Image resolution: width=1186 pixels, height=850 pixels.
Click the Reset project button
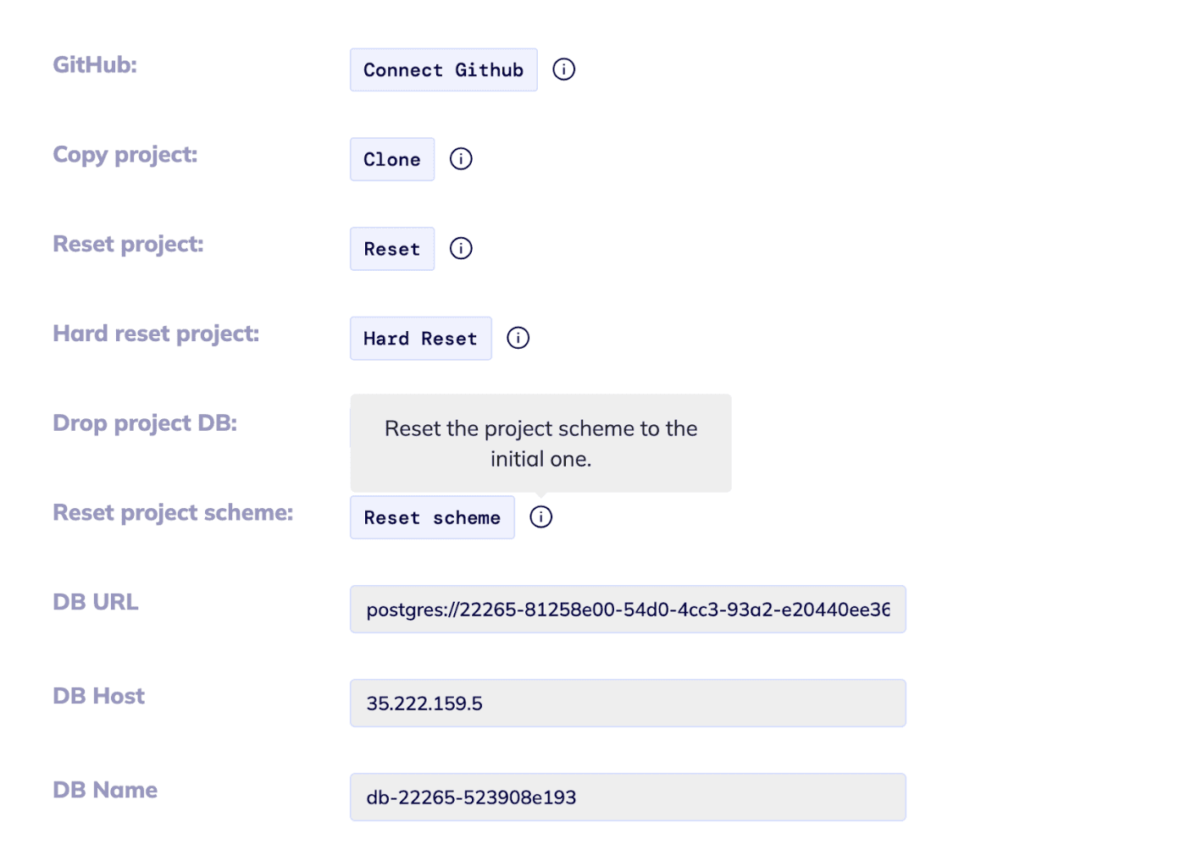point(392,249)
